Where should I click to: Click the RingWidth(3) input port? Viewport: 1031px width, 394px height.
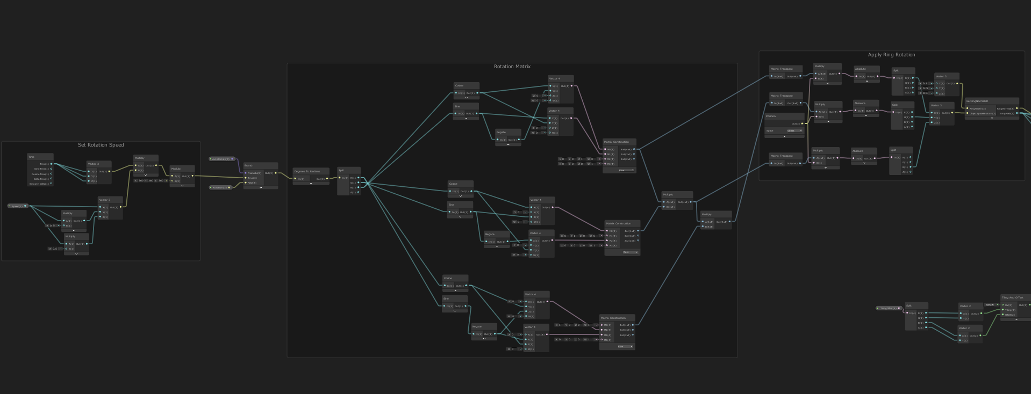[967, 108]
